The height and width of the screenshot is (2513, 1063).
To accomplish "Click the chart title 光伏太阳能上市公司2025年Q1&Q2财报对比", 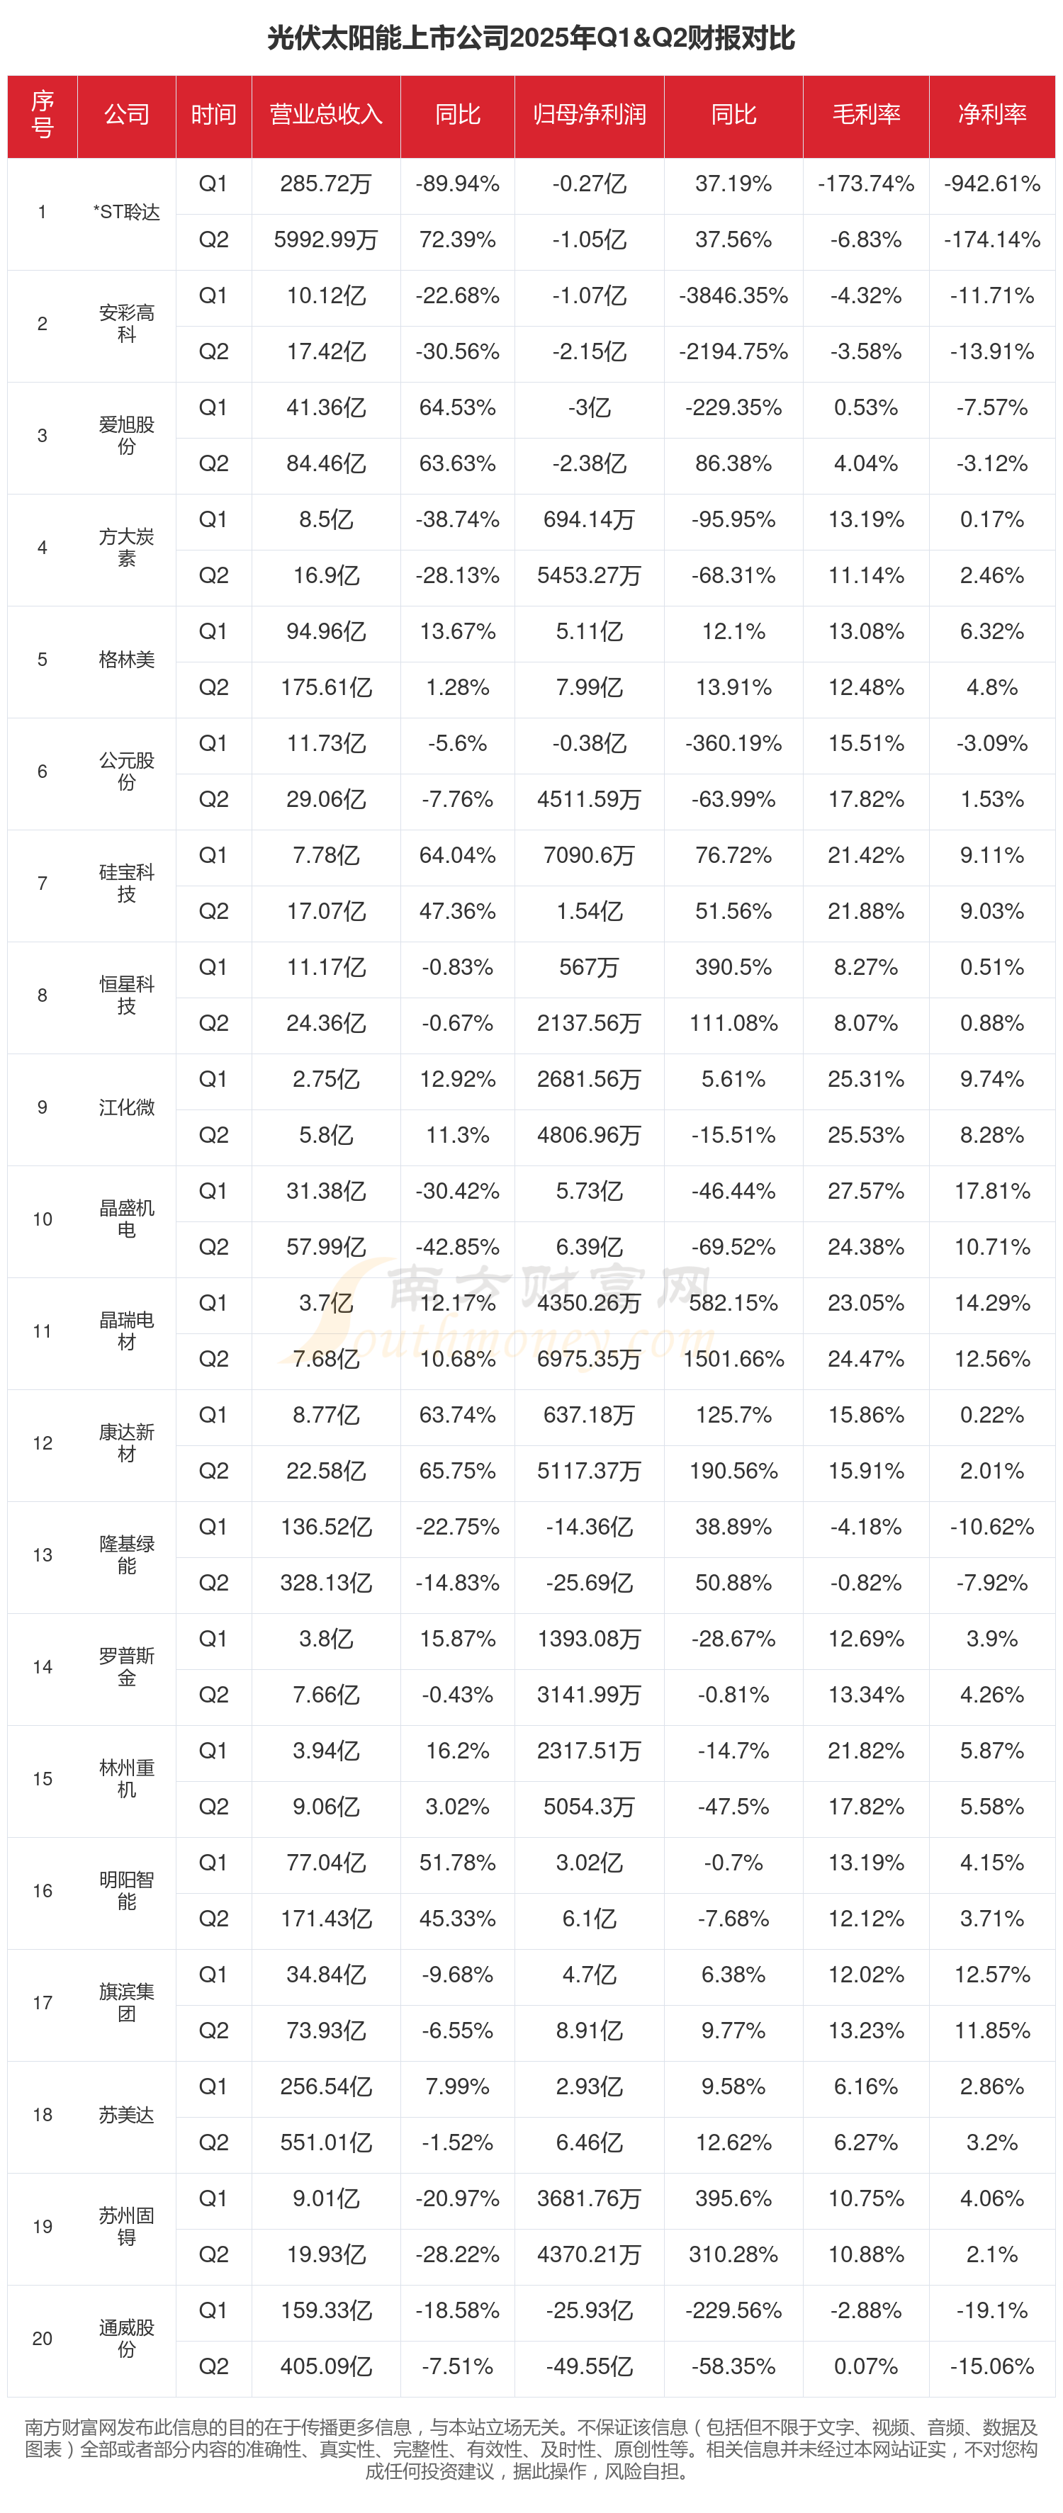I will tap(531, 38).
